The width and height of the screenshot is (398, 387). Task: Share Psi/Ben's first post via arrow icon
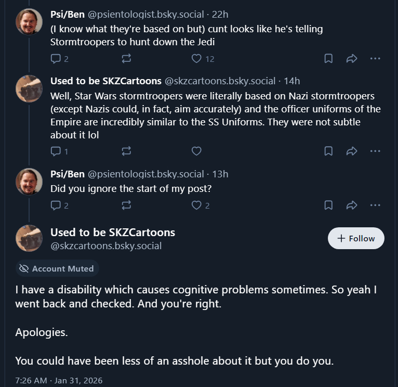(x=352, y=59)
